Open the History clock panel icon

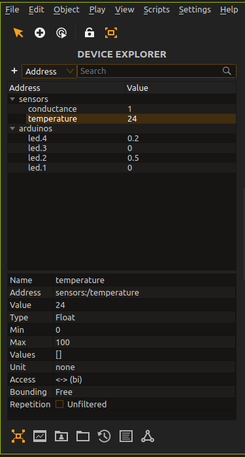(105, 436)
